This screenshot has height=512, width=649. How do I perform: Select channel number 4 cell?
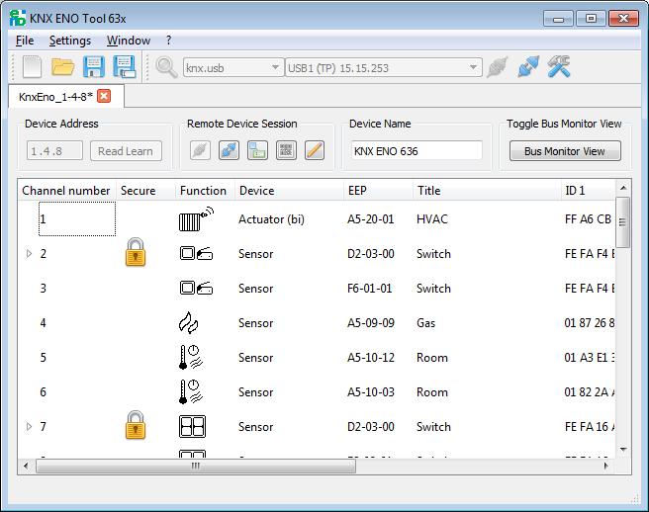[44, 323]
